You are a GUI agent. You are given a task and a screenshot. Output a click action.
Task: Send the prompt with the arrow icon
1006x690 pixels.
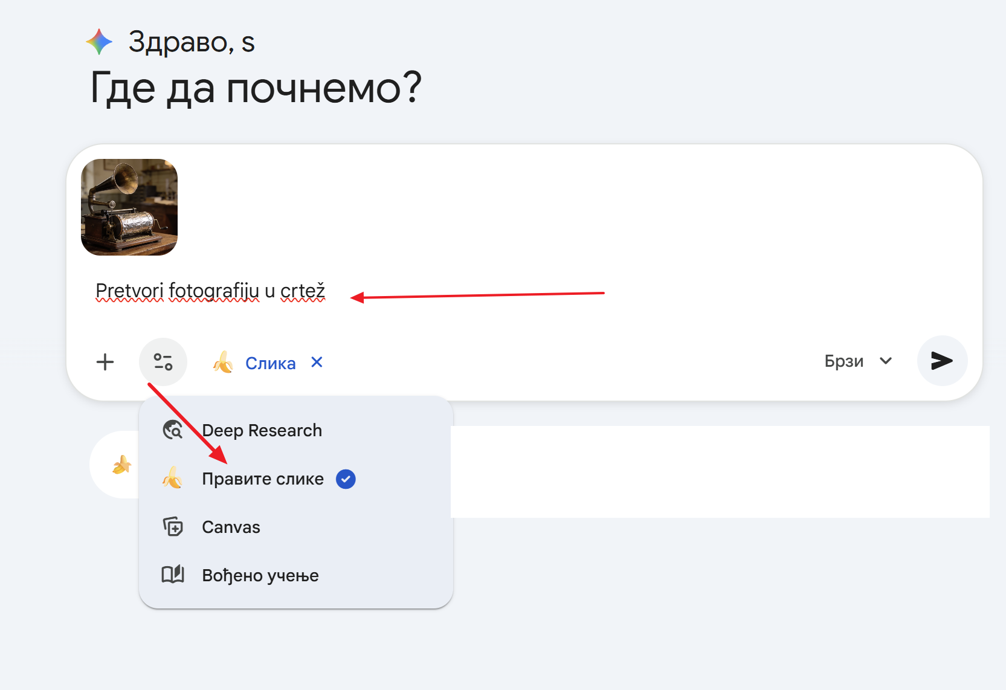(941, 361)
